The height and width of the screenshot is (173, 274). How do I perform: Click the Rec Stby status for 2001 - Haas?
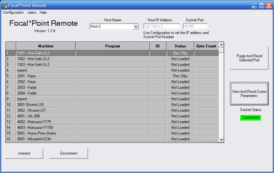(180, 76)
